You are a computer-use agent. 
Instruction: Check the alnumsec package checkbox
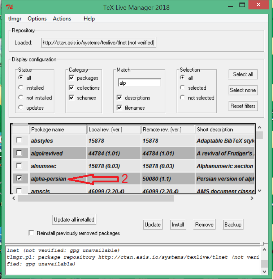pyautogui.click(x=19, y=165)
